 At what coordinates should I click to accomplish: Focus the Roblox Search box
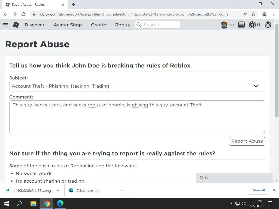[157, 25]
